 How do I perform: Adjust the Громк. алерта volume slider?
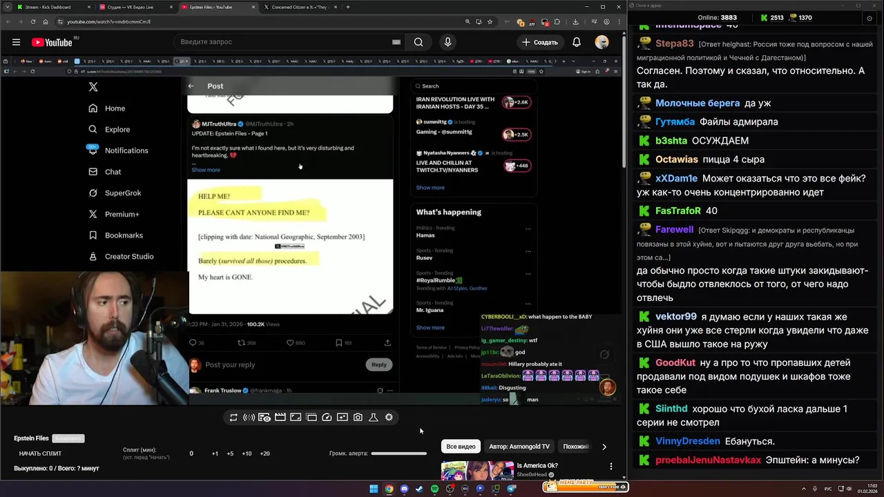point(398,454)
